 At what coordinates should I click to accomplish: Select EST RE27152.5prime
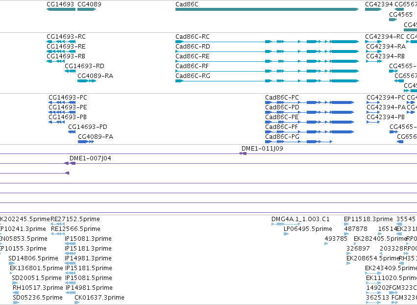tap(75, 219)
